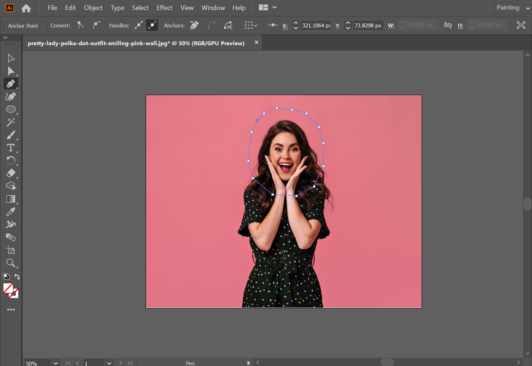Select the Gradient tool
The height and width of the screenshot is (366, 532).
pos(10,199)
